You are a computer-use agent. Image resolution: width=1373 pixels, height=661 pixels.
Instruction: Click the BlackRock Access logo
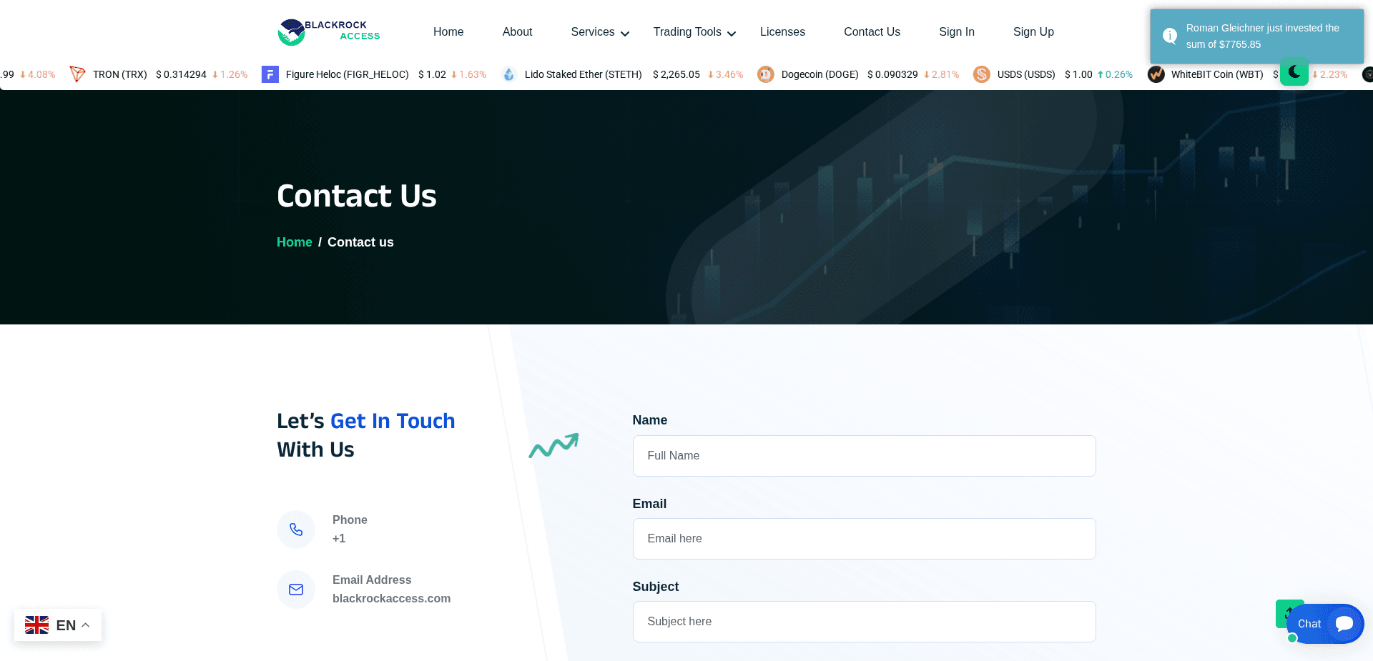click(328, 31)
